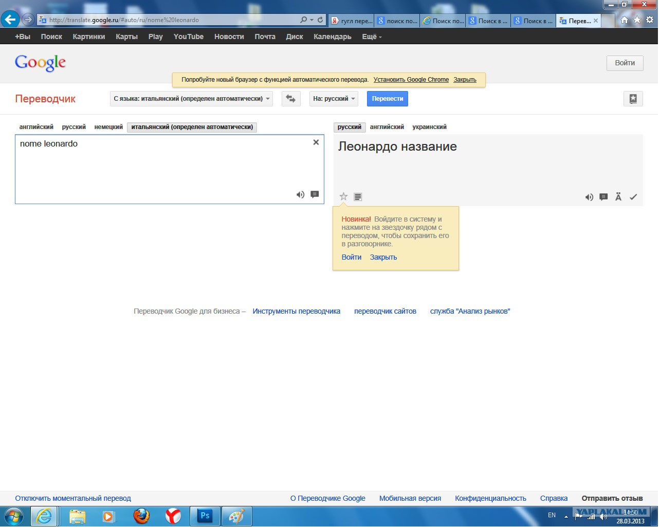Click the browser forward arrow button
The height and width of the screenshot is (527, 660).
coord(28,20)
